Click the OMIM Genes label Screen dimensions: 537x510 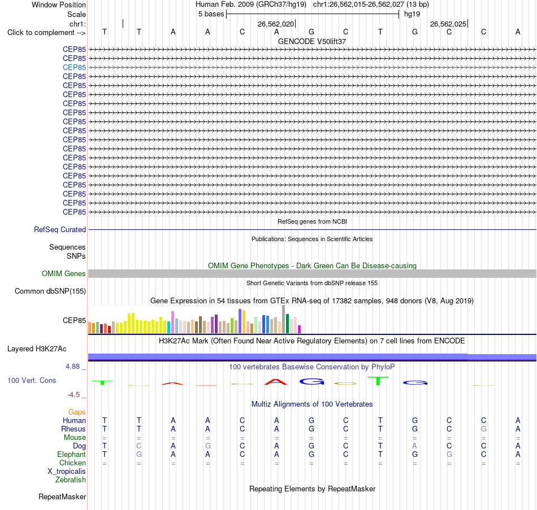63,273
